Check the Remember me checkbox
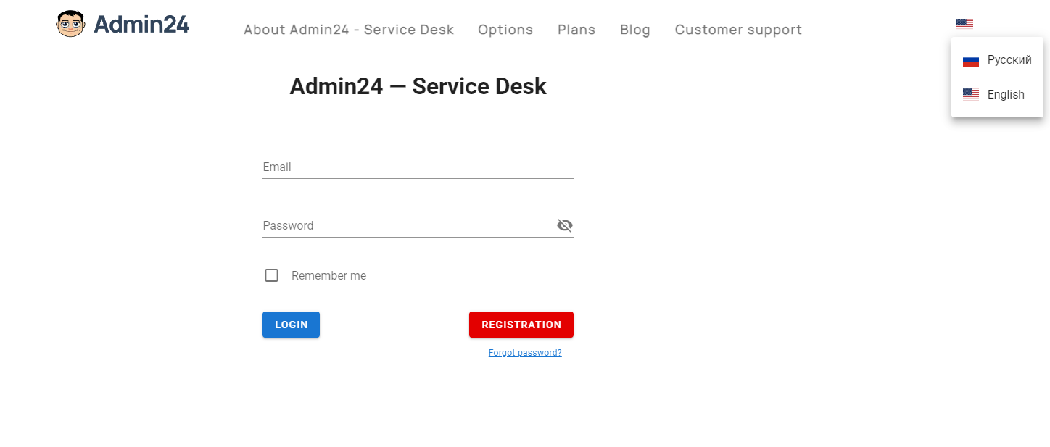The height and width of the screenshot is (447, 1050). 271,275
